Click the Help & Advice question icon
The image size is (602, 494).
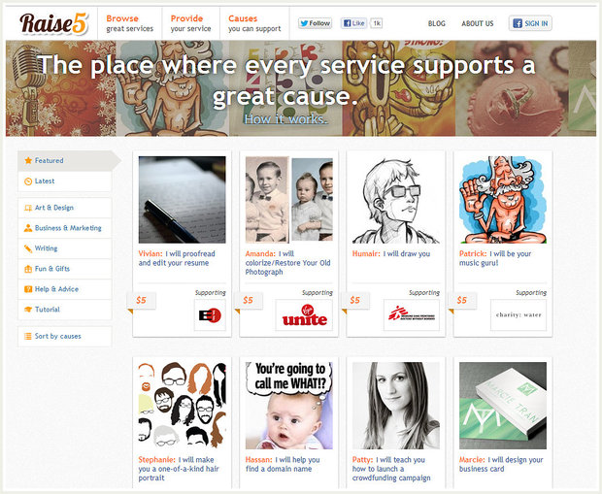28,289
